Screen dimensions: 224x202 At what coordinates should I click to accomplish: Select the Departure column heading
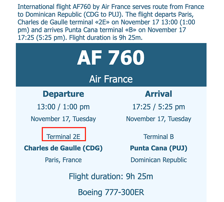coord(63,94)
